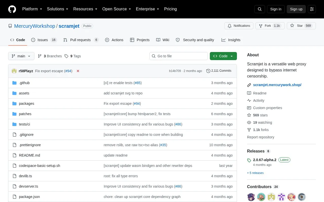Open the main branch selector dropdown
The width and height of the screenshot is (324, 202).
(21, 56)
